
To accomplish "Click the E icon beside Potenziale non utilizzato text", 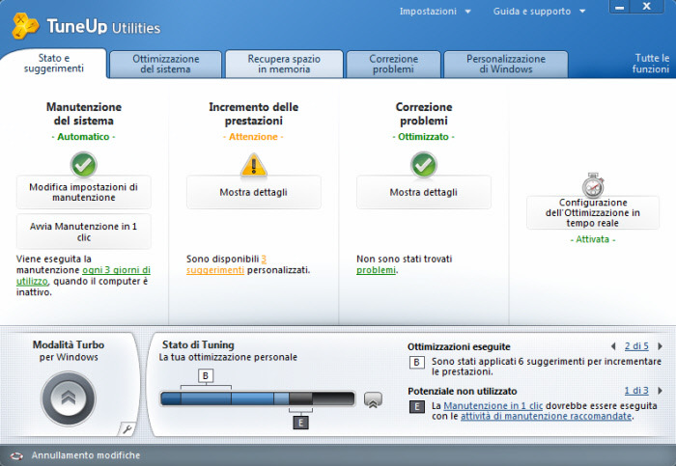I will [416, 407].
